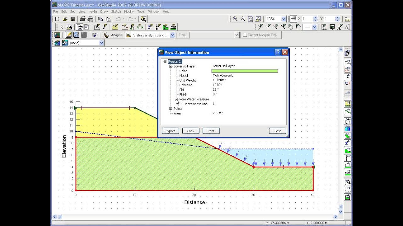Click the Export button
Viewport: 403px width, 226px height.
(170, 131)
